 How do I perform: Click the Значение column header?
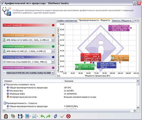[x=69, y=81]
